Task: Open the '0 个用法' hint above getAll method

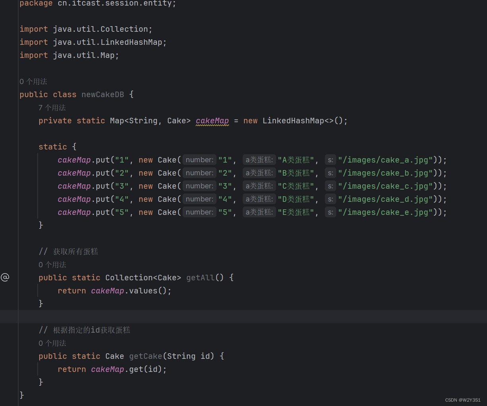Action: click(x=52, y=265)
